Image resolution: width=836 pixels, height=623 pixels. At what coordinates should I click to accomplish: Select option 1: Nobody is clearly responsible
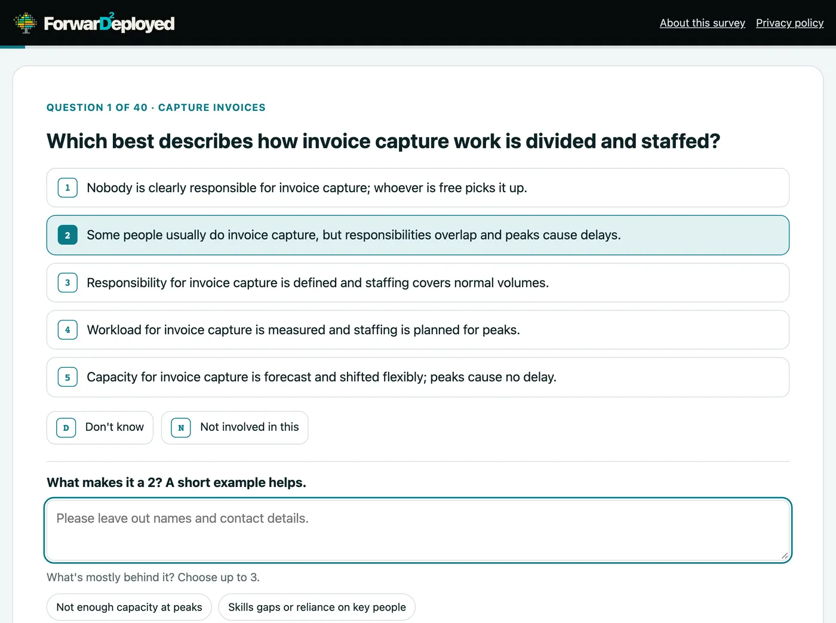418,188
